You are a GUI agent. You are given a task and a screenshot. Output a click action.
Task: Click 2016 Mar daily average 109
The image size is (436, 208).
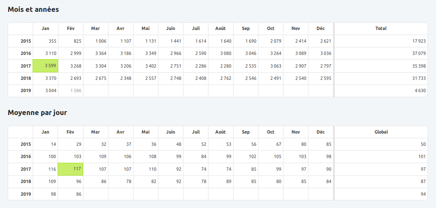click(103, 156)
